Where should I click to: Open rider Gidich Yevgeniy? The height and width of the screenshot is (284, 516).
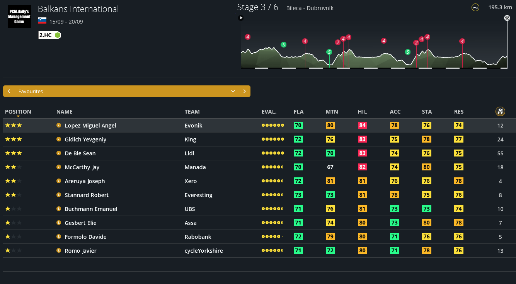tap(85, 139)
